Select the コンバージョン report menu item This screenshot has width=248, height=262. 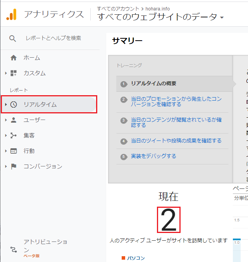(43, 166)
